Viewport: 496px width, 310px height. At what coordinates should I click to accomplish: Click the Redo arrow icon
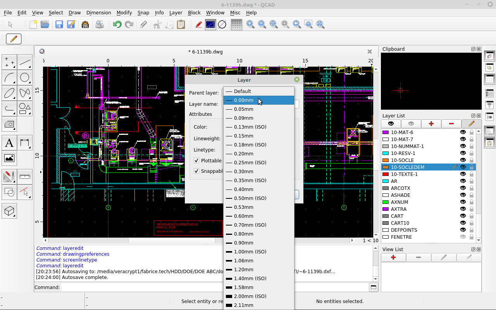(x=129, y=24)
